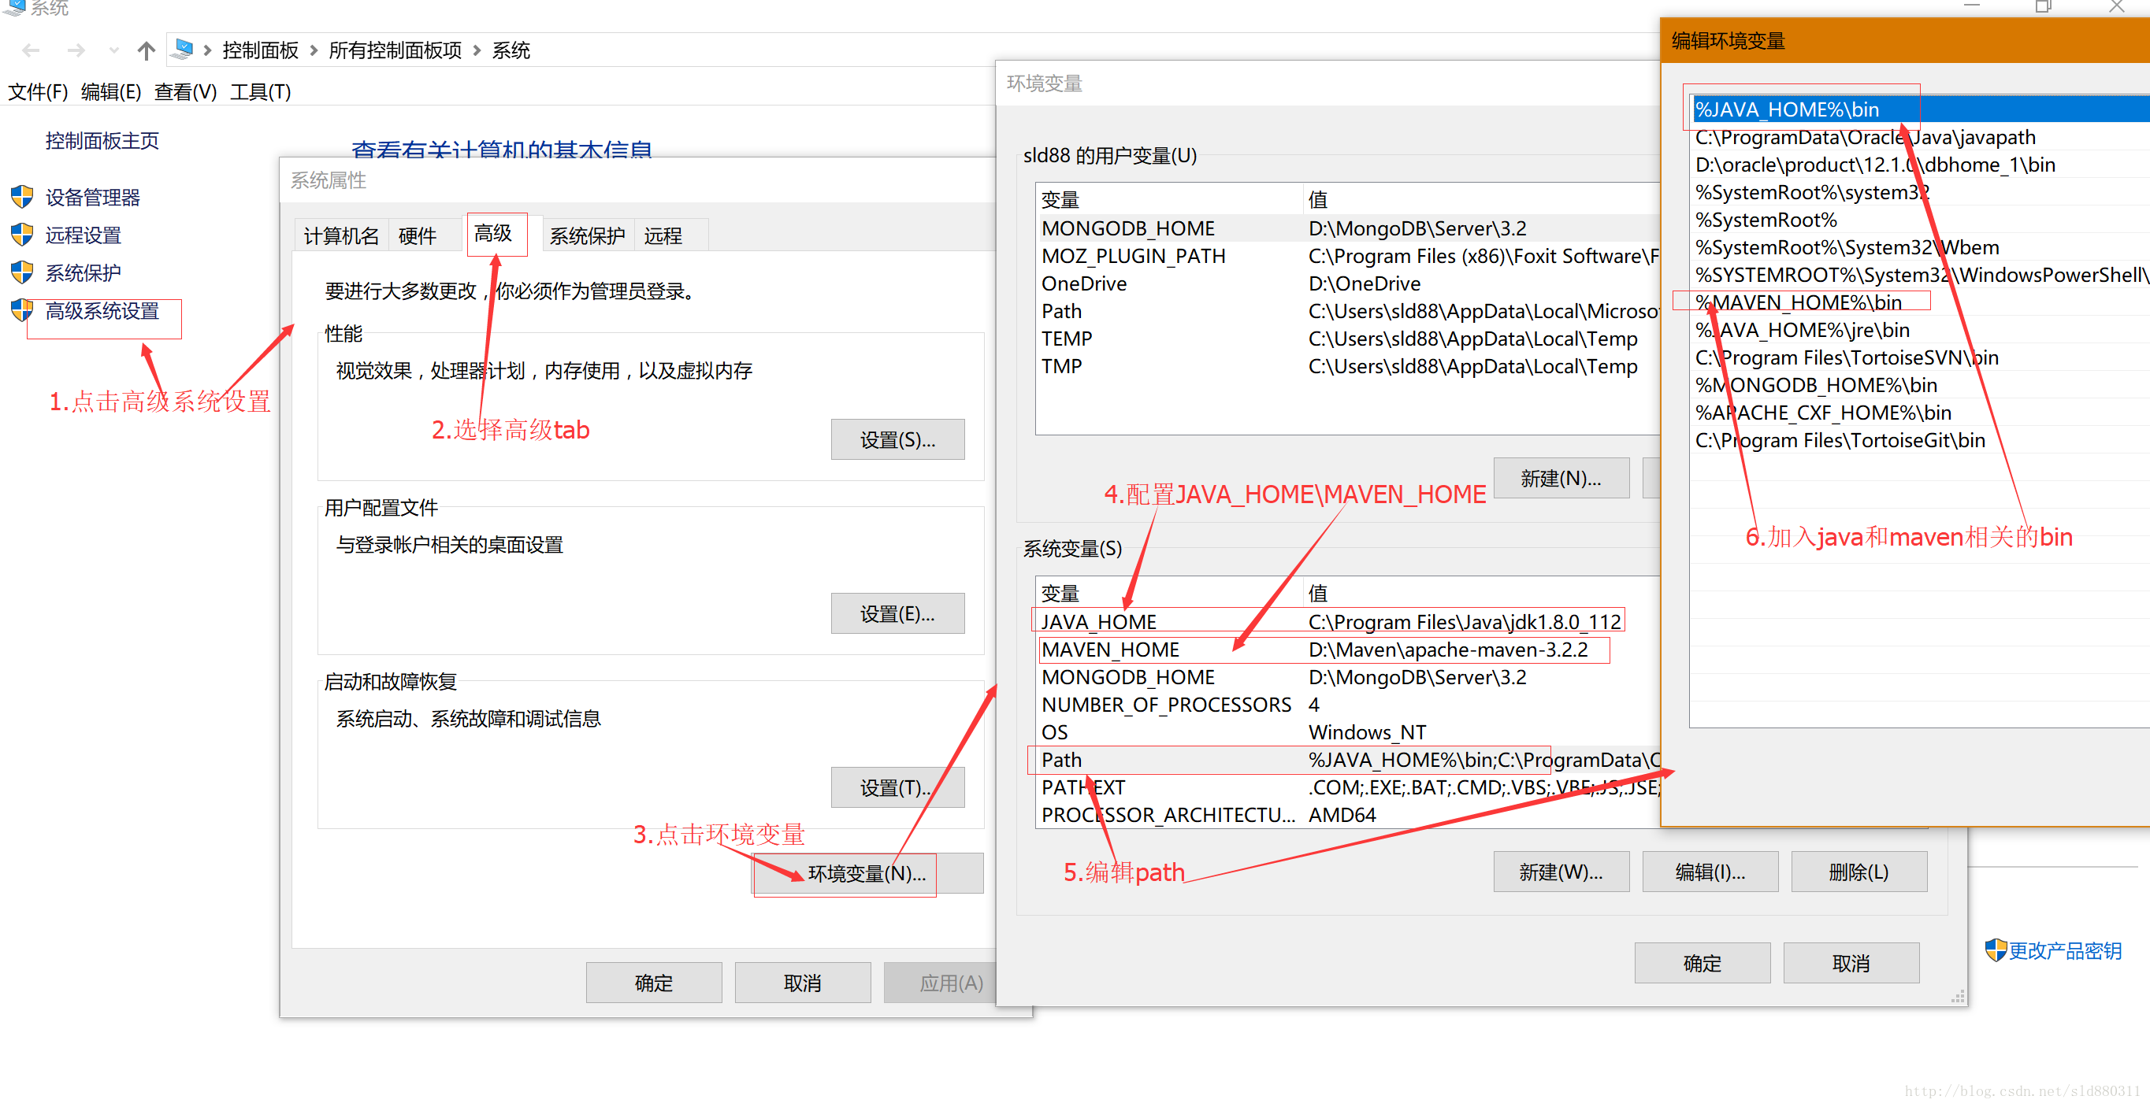The height and width of the screenshot is (1107, 2150).
Task: Click 环境变量(N)... button
Action: [x=867, y=873]
